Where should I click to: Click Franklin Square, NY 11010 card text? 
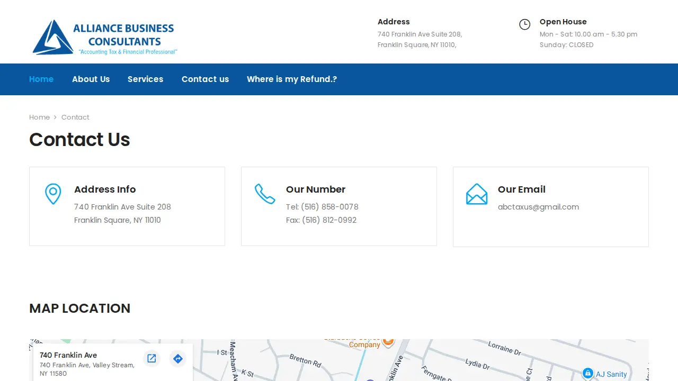pyautogui.click(x=118, y=220)
